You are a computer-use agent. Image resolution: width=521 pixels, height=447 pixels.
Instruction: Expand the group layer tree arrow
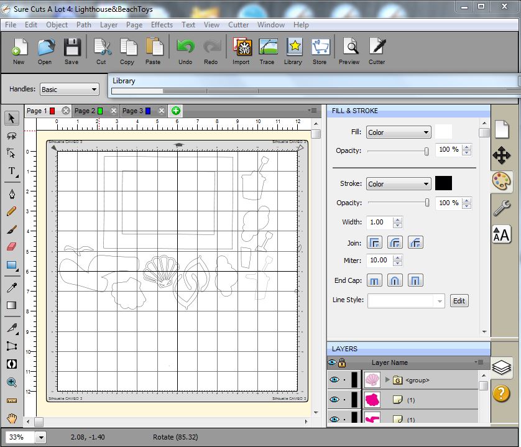tap(388, 380)
